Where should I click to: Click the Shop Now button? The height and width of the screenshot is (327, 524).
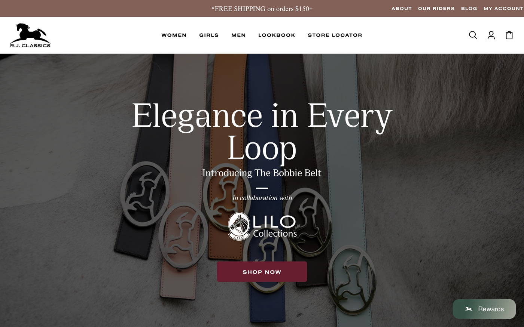(262, 272)
